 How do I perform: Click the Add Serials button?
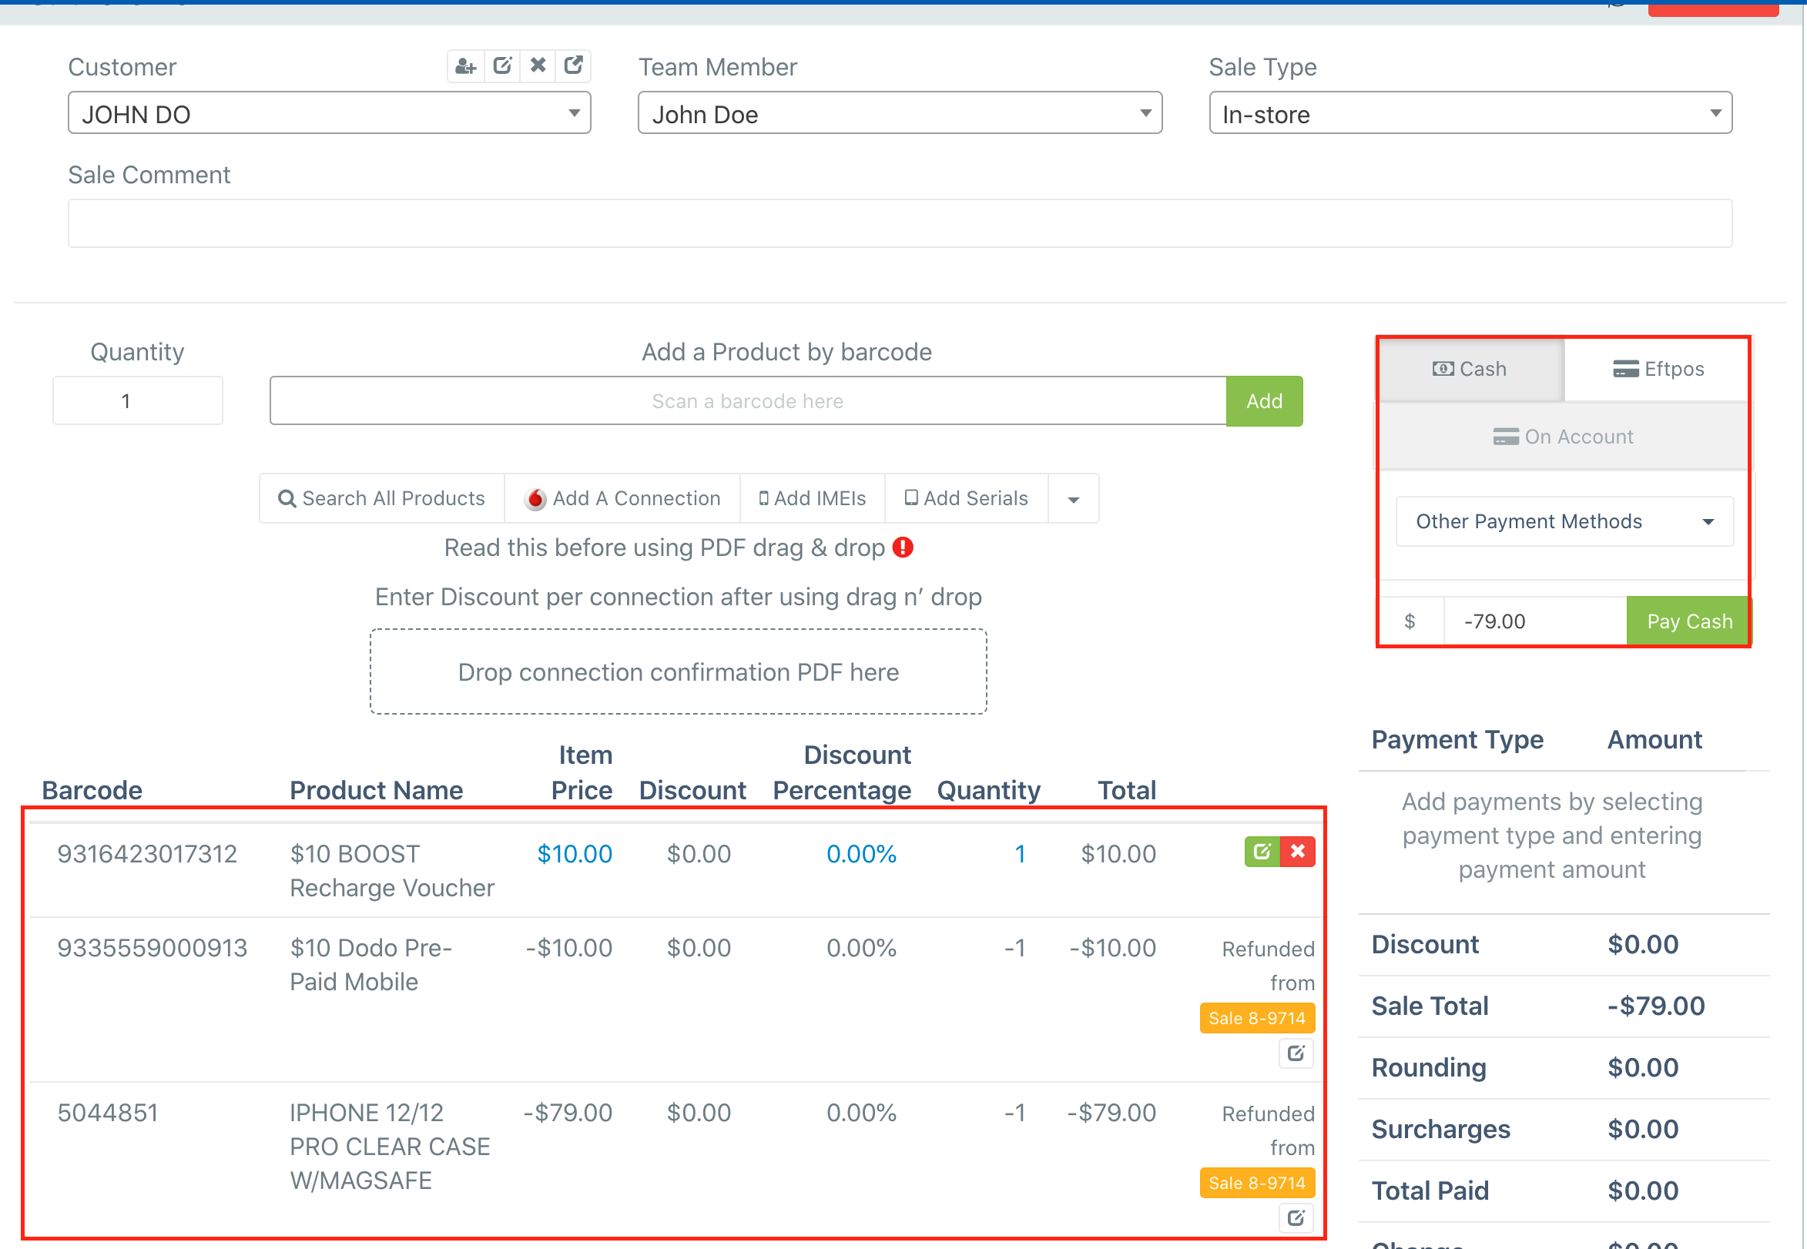coord(967,499)
